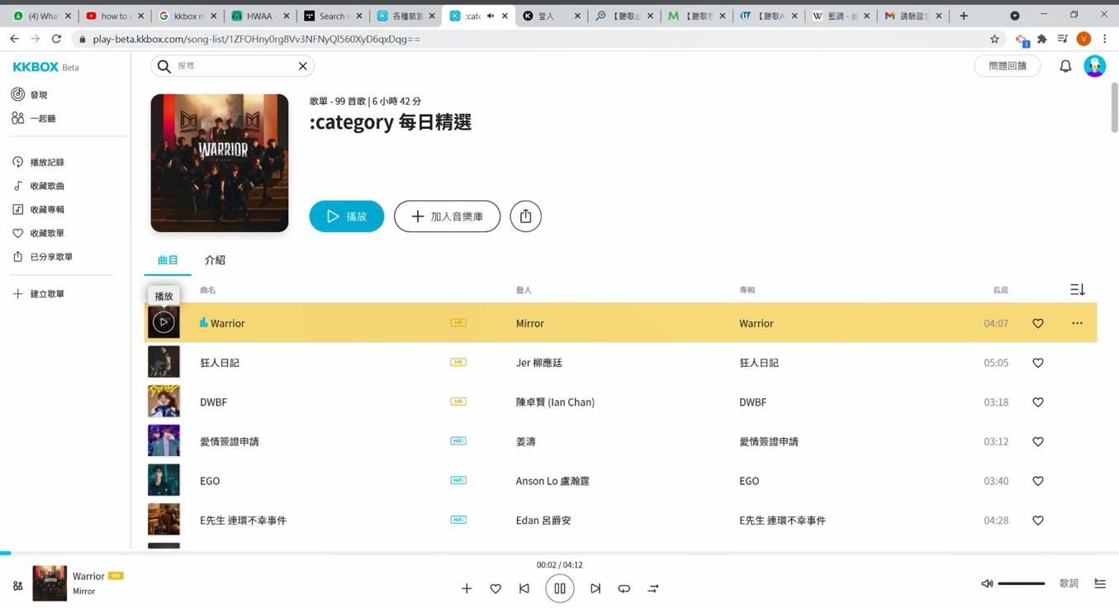Like the song E先生 連環不幸事件
Image resolution: width=1119 pixels, height=609 pixels.
[x=1038, y=521]
